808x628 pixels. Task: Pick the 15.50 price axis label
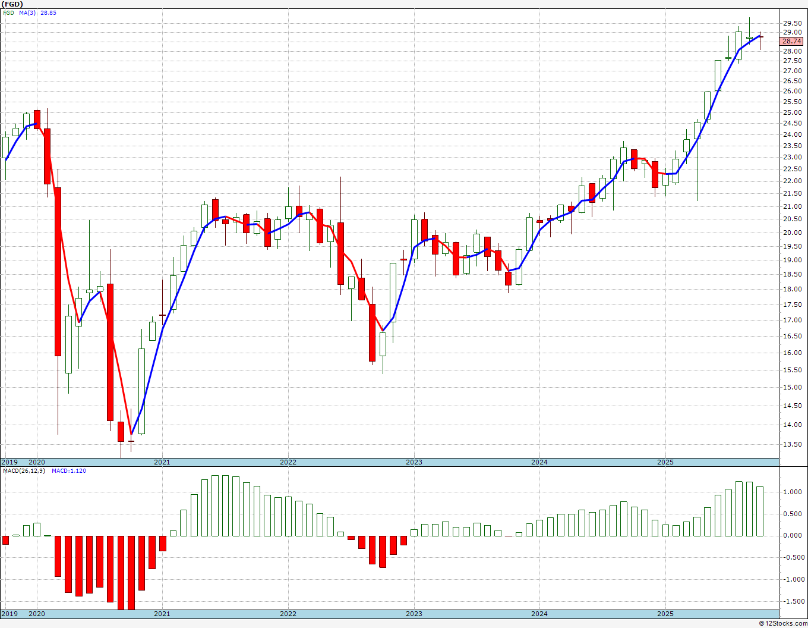click(x=792, y=370)
